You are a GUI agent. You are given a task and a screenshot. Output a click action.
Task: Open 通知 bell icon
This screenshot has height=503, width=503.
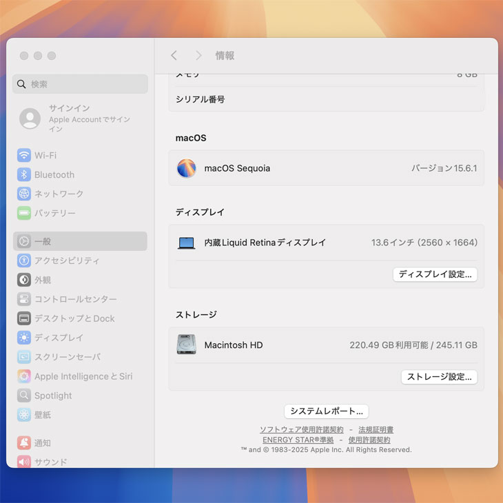24,442
